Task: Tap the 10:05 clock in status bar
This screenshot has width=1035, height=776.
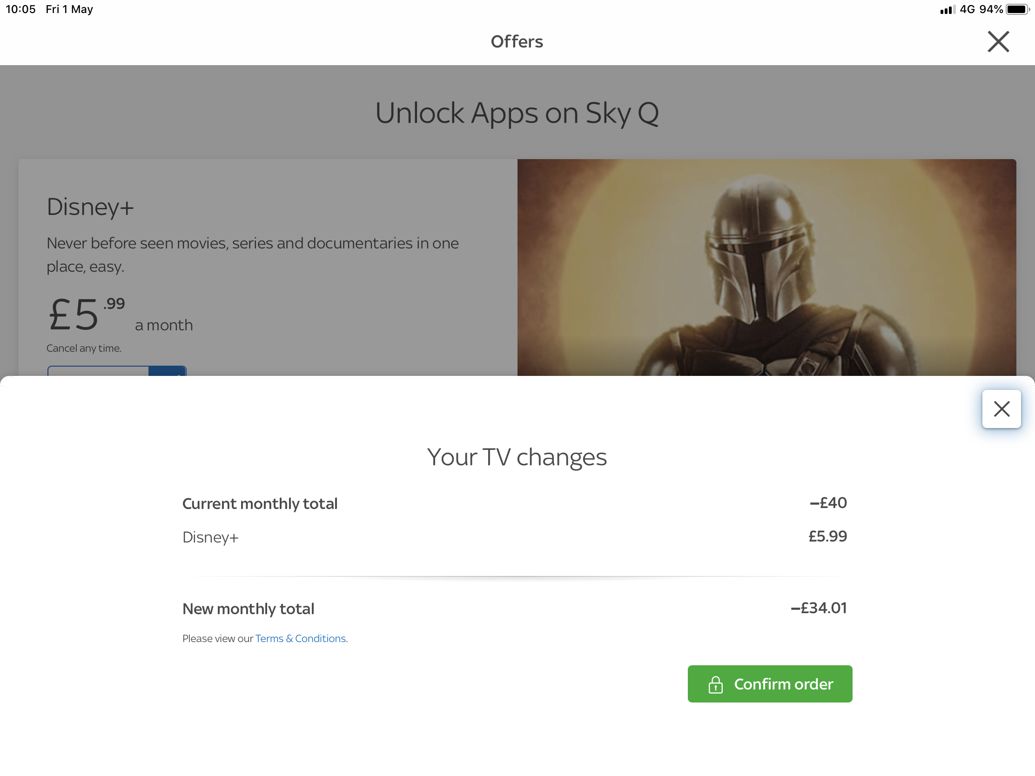Action: coord(20,9)
